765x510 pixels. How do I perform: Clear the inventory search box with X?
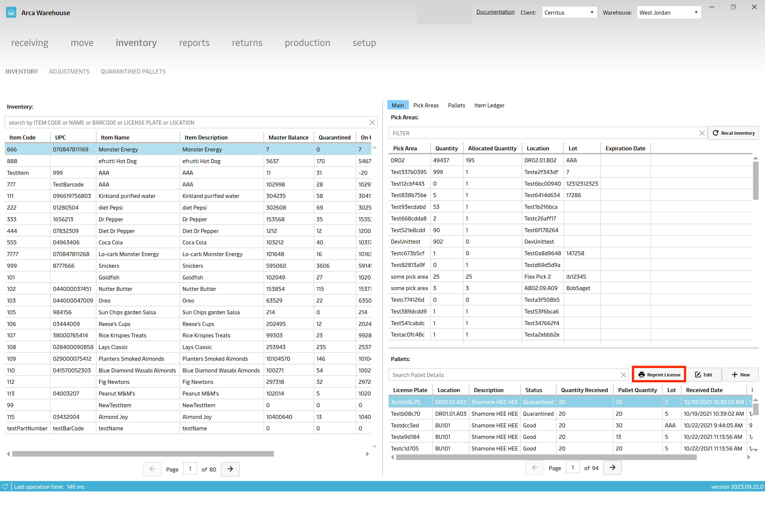(x=372, y=123)
